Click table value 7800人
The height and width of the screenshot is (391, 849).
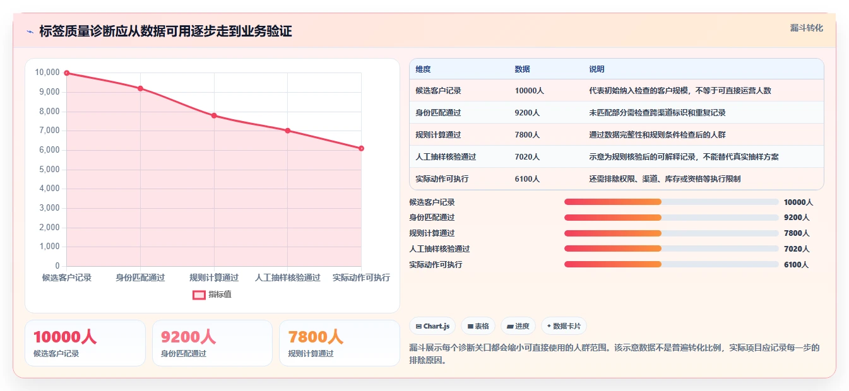[x=527, y=135]
